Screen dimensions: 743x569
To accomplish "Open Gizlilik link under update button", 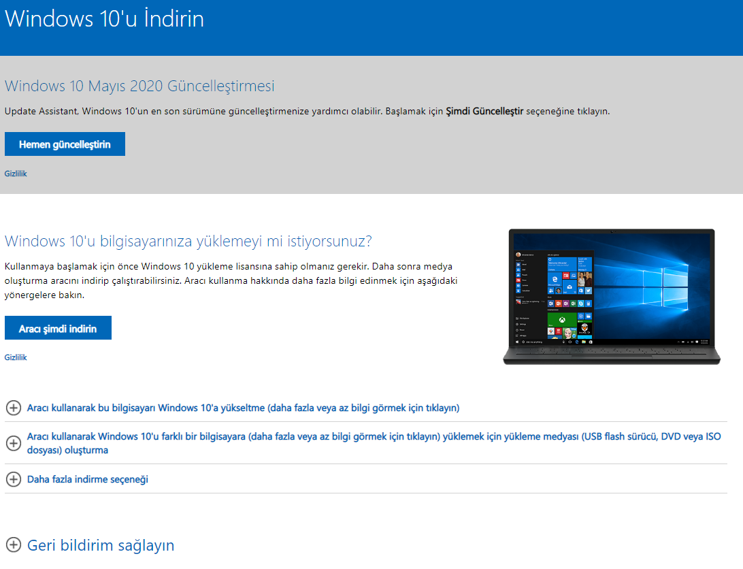I will (16, 174).
